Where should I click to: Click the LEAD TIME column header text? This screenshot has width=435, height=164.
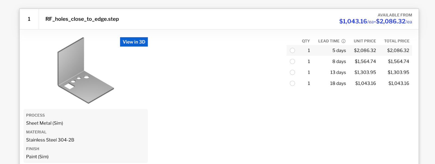pos(329,41)
